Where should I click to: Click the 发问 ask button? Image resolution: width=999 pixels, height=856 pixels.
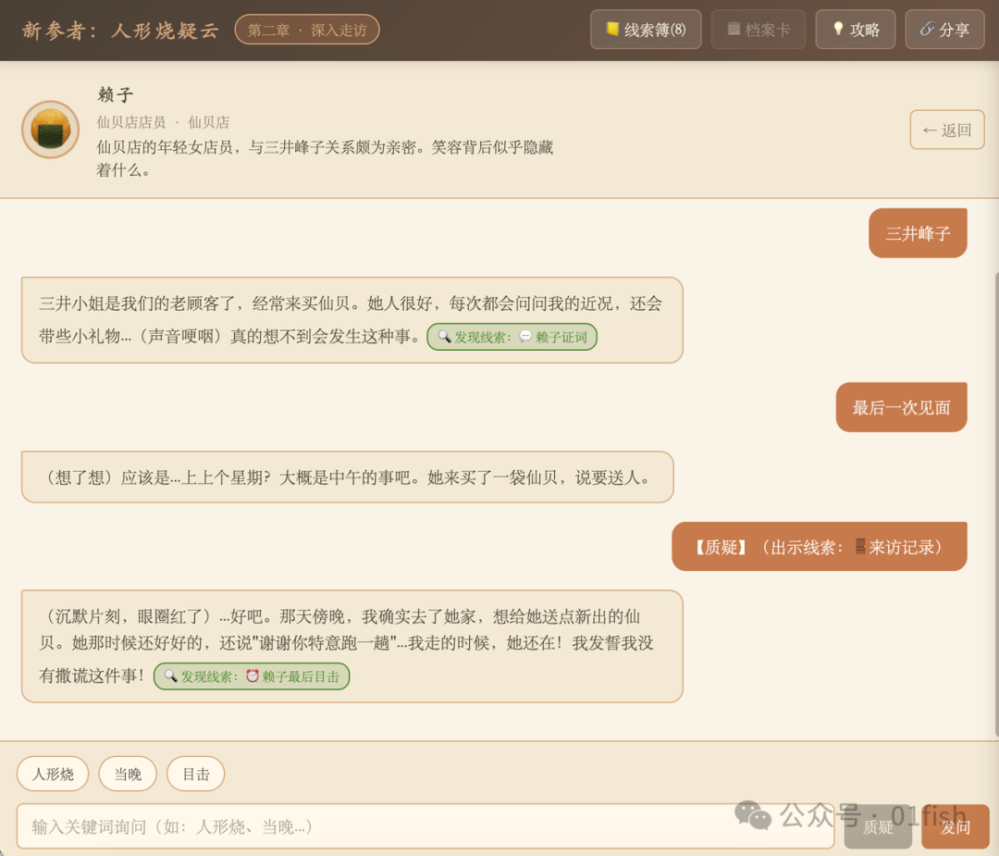pyautogui.click(x=955, y=826)
